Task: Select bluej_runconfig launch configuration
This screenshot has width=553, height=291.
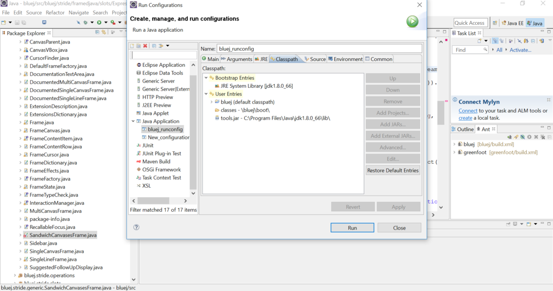Action: tap(162, 129)
